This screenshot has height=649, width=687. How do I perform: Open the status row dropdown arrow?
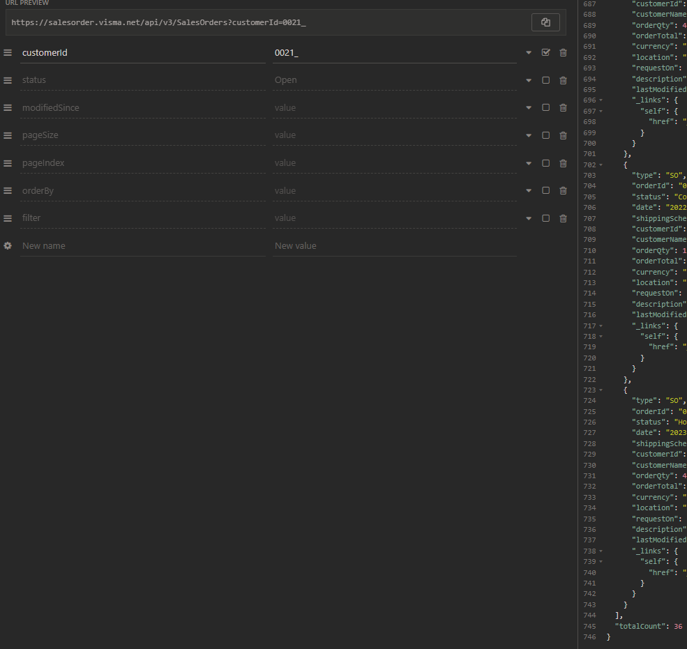[529, 81]
